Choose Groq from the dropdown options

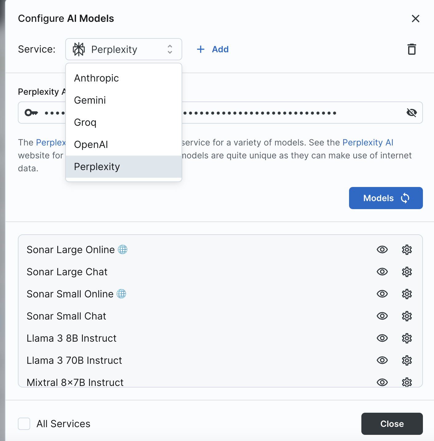(85, 122)
